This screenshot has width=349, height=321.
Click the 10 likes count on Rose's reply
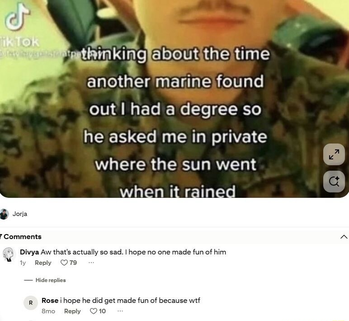coord(102,311)
